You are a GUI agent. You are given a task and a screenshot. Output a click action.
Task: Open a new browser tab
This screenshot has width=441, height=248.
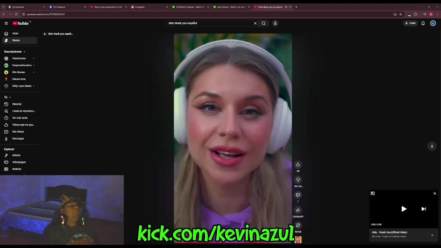pyautogui.click(x=296, y=7)
